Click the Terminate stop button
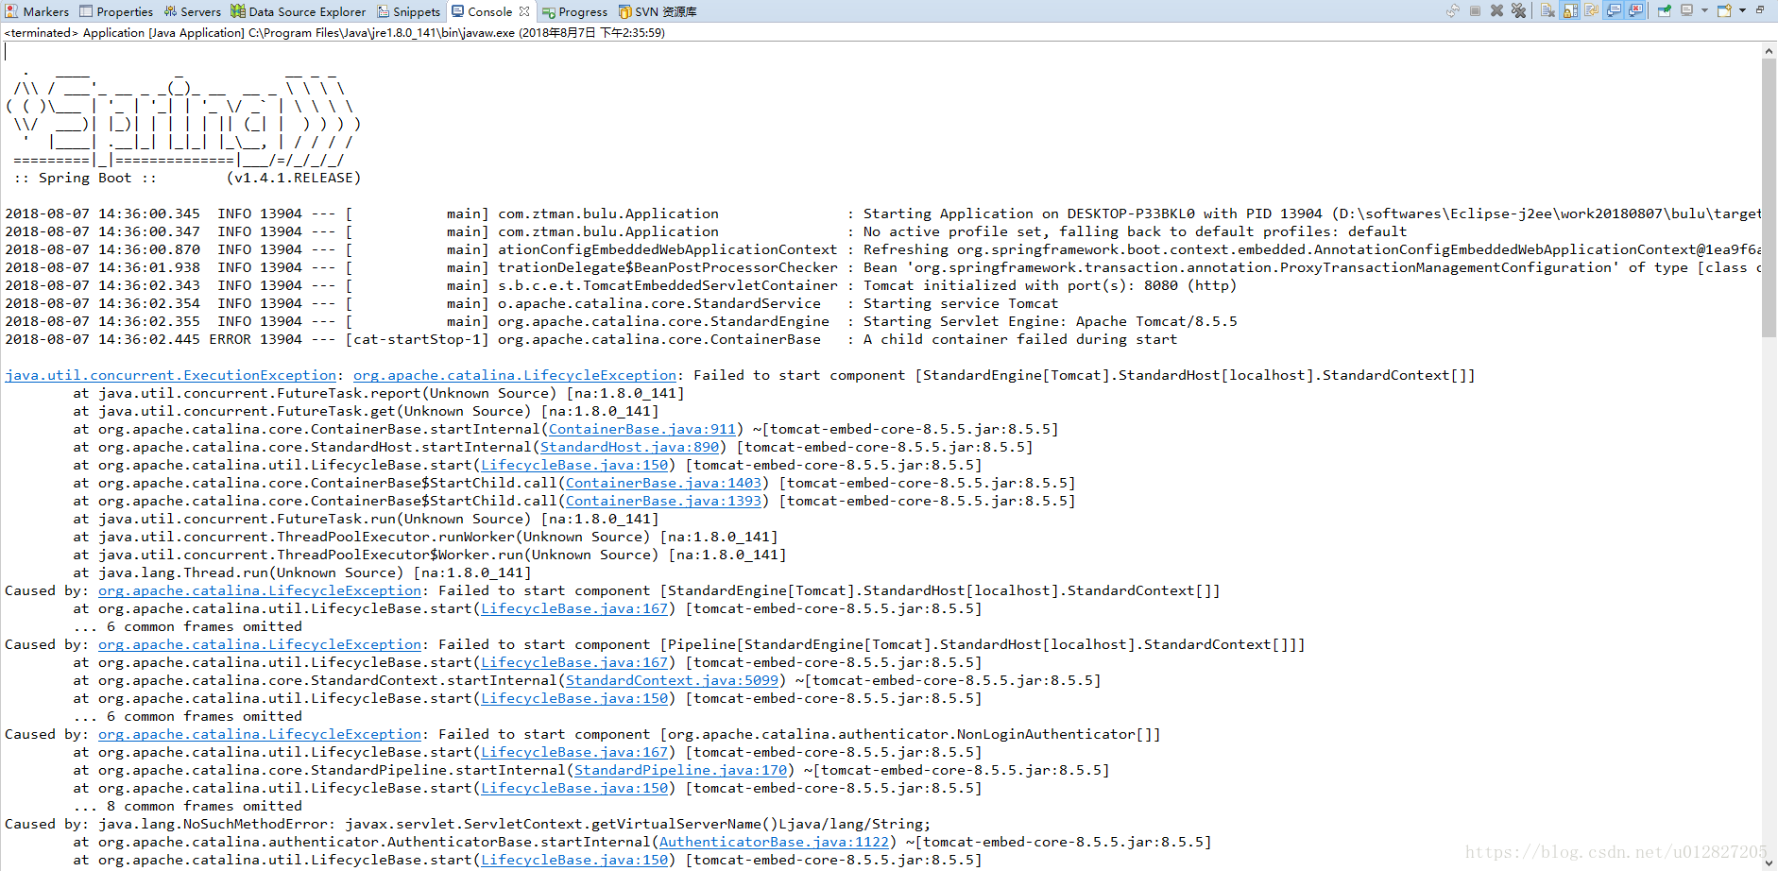The width and height of the screenshot is (1778, 871). [x=1475, y=11]
